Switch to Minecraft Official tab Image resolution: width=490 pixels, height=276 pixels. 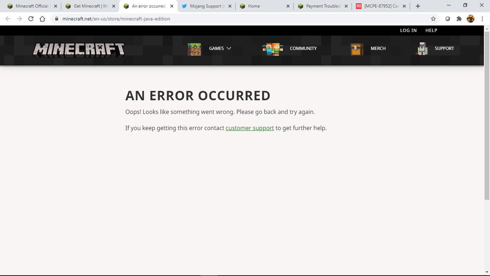(32, 6)
